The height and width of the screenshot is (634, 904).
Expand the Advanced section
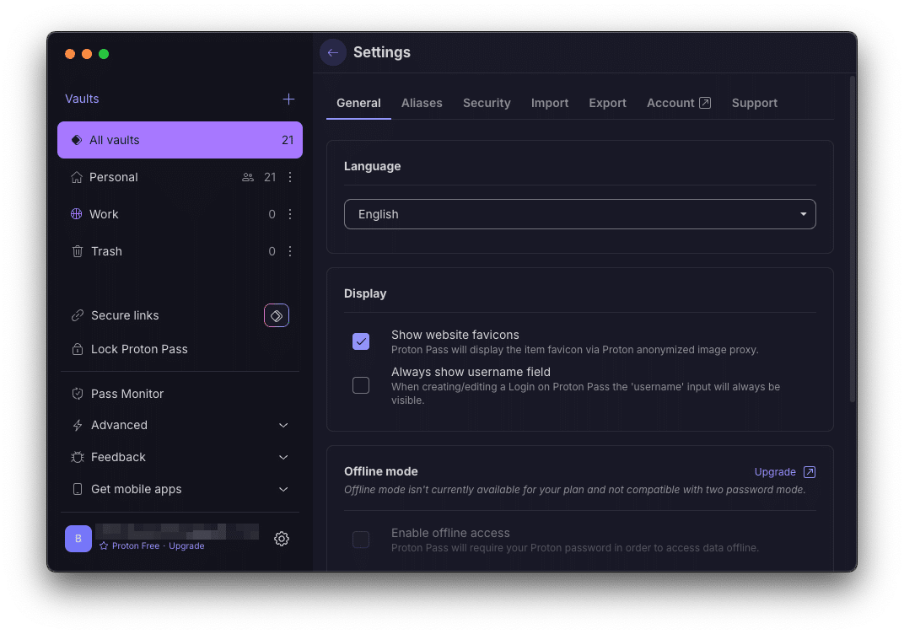tap(120, 425)
